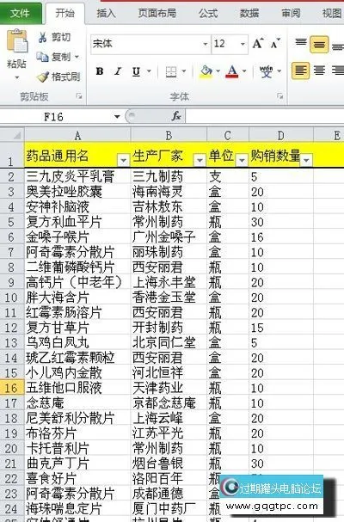
Task: Switch to the 数据 Data tab
Action: 249,13
